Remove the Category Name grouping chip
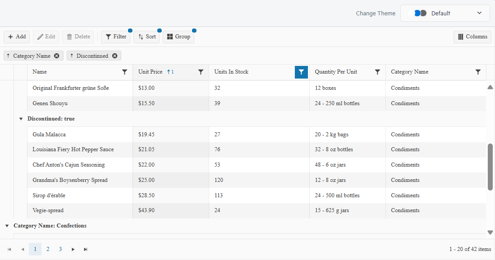This screenshot has width=495, height=260. (x=56, y=56)
